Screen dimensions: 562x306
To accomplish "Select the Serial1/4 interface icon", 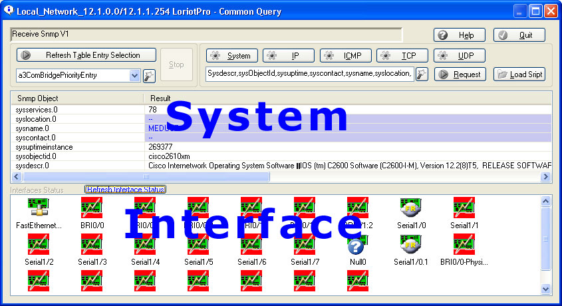I will tap(145, 244).
